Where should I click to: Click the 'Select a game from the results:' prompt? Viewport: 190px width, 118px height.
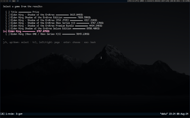pos(23,7)
